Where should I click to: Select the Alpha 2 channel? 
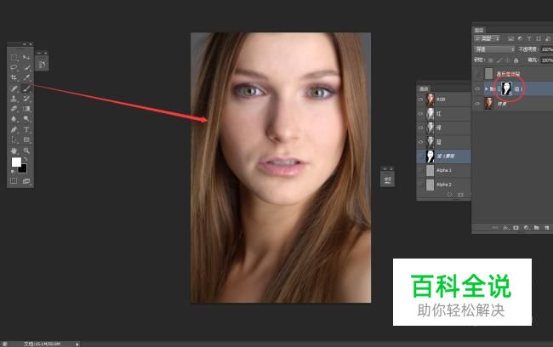443,185
